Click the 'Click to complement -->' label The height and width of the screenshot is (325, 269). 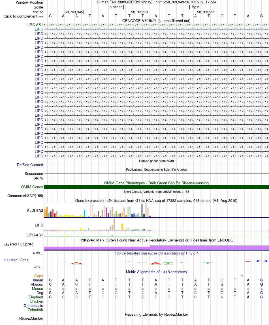[x=23, y=16]
